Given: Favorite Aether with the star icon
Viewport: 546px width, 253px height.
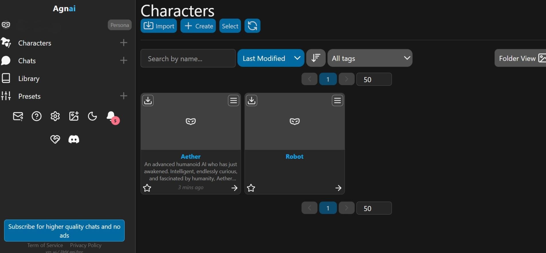Looking at the screenshot, I should (147, 188).
